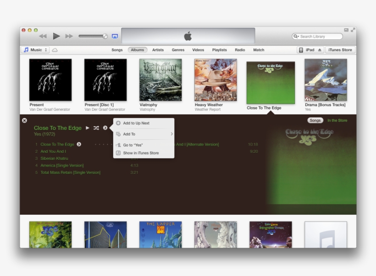Click the Van Der Graaf Generator artist under Present
This screenshot has height=276, width=376.
coord(50,109)
